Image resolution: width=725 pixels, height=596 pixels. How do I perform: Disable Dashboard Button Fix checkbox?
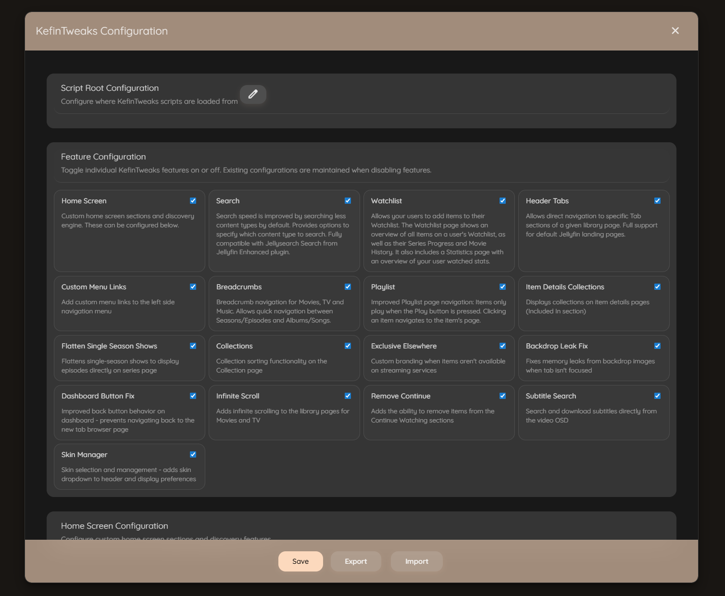point(193,396)
